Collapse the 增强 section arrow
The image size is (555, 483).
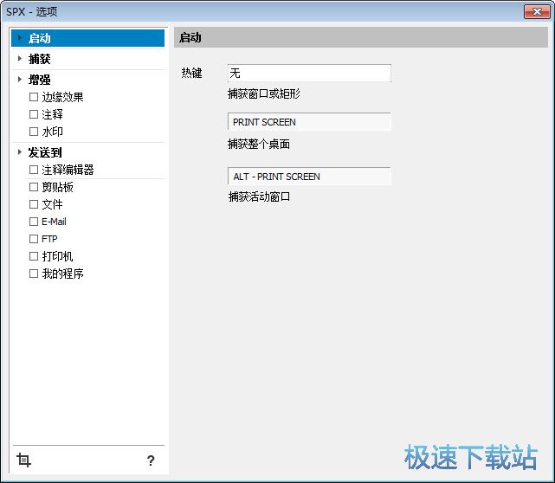pyautogui.click(x=20, y=80)
